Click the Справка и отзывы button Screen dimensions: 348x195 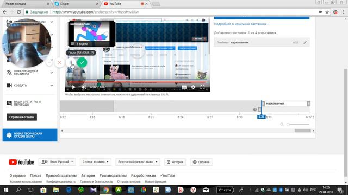(x=22, y=117)
